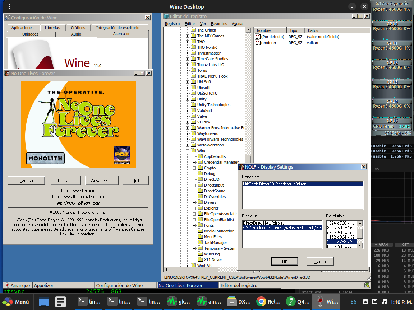Choose resolution 1152 x 864 x 32

coord(341,237)
